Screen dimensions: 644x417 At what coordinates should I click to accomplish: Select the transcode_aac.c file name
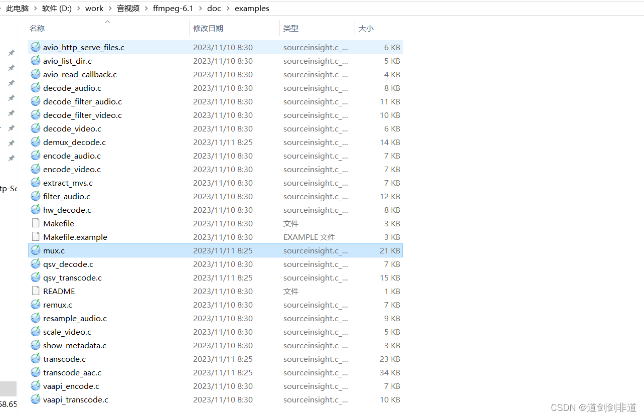[72, 372]
